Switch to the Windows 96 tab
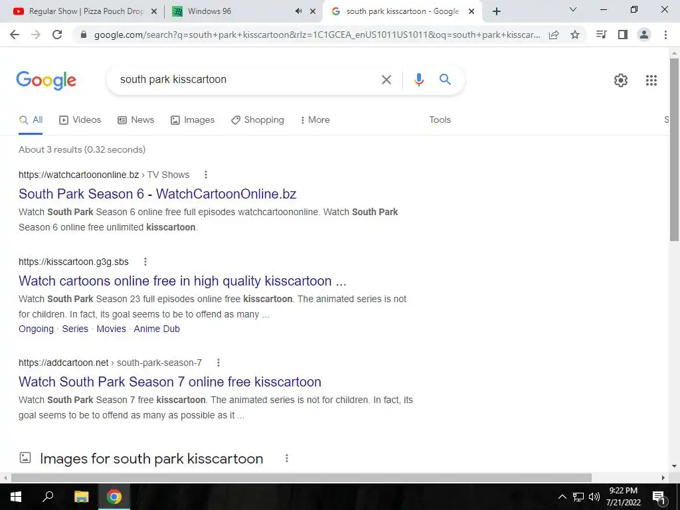 click(244, 11)
